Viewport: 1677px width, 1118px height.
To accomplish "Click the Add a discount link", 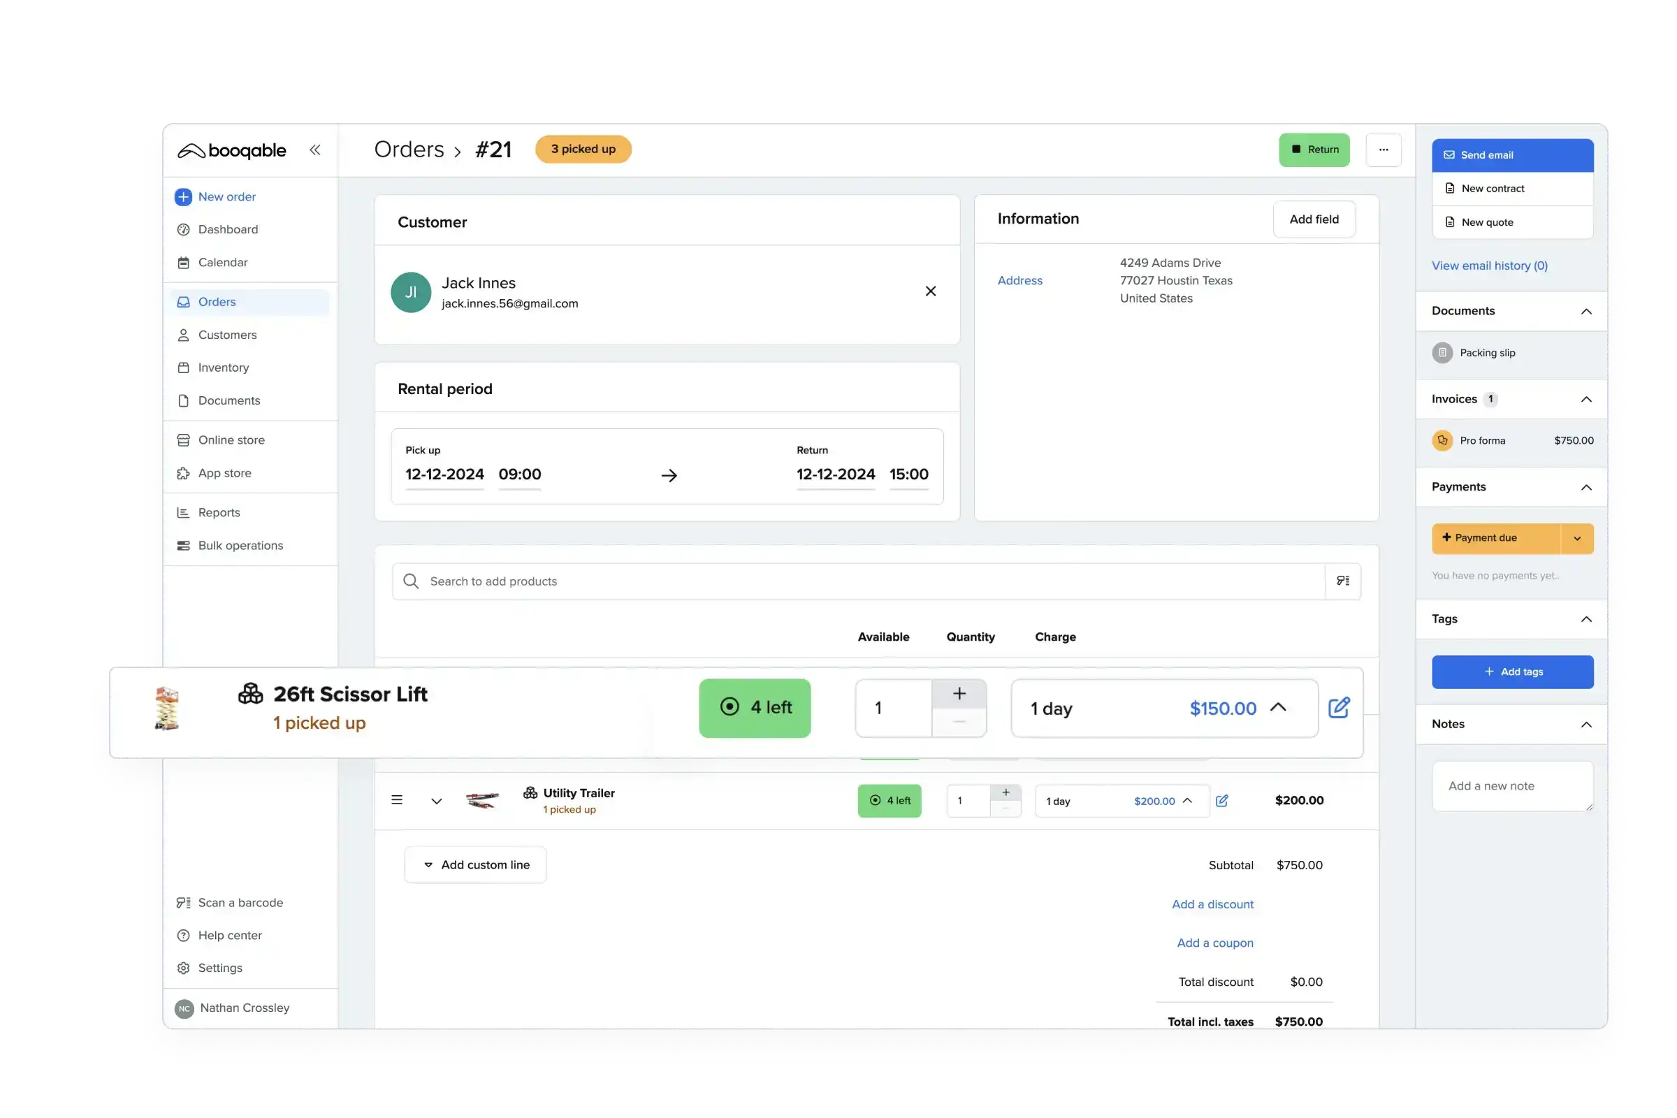I will 1212,904.
